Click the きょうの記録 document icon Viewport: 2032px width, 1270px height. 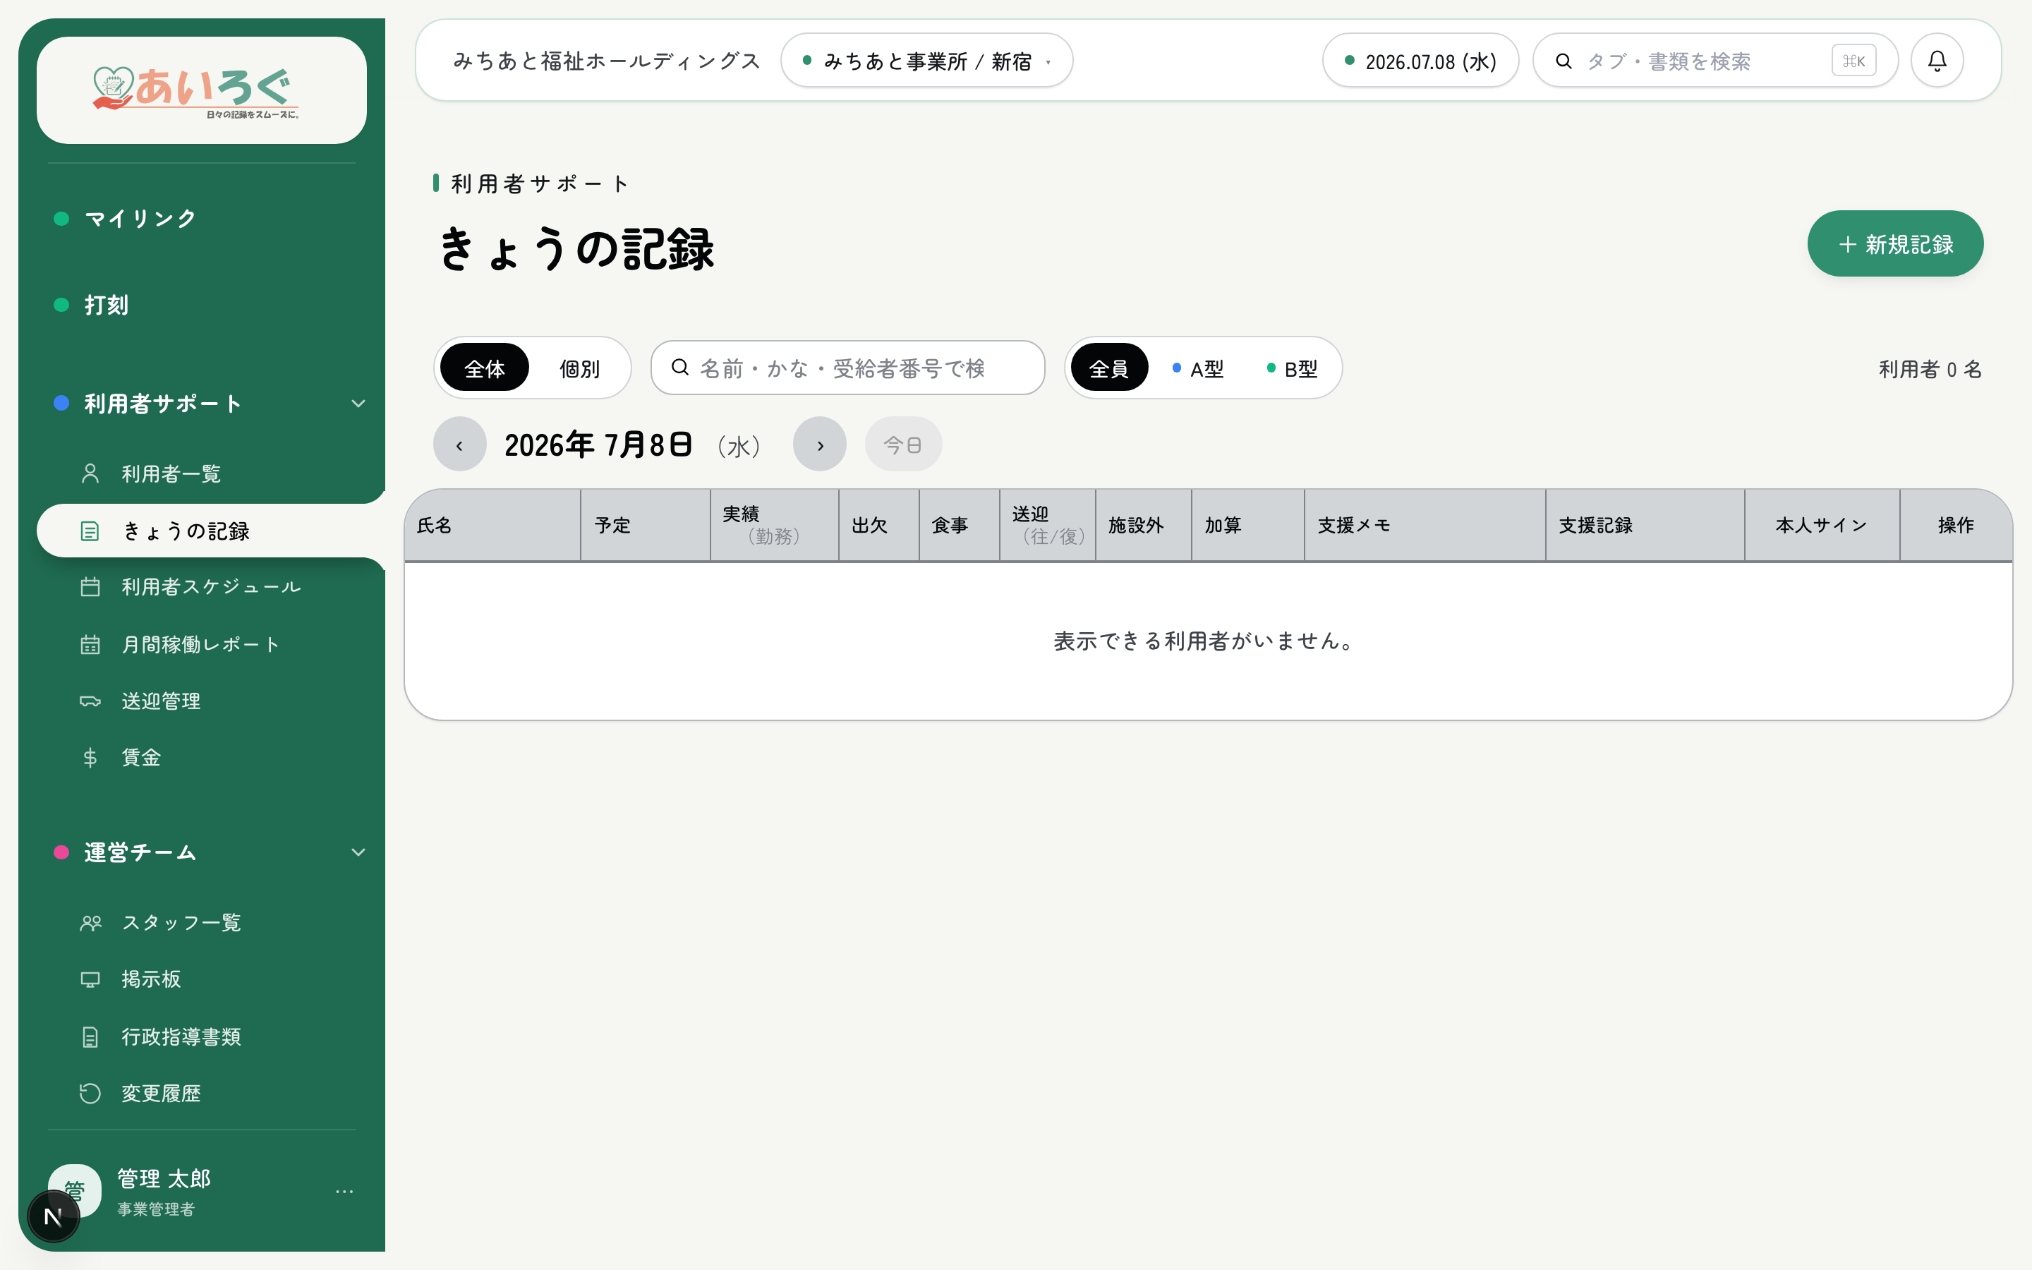click(90, 531)
